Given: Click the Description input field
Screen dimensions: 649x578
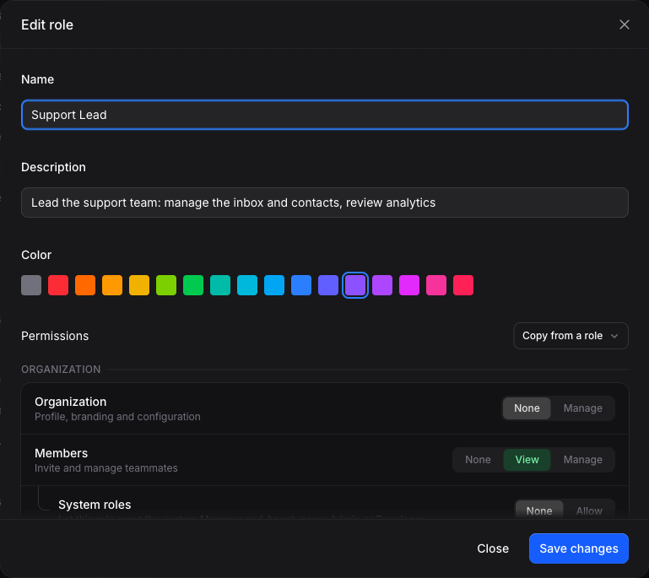Looking at the screenshot, I should (325, 203).
